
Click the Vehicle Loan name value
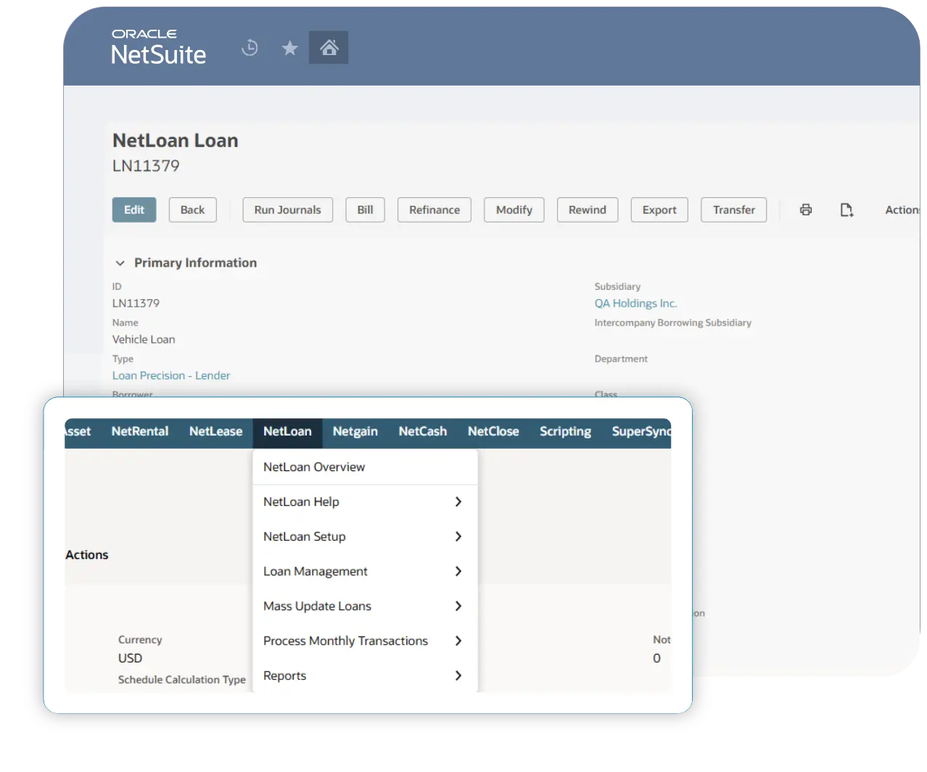tap(144, 339)
